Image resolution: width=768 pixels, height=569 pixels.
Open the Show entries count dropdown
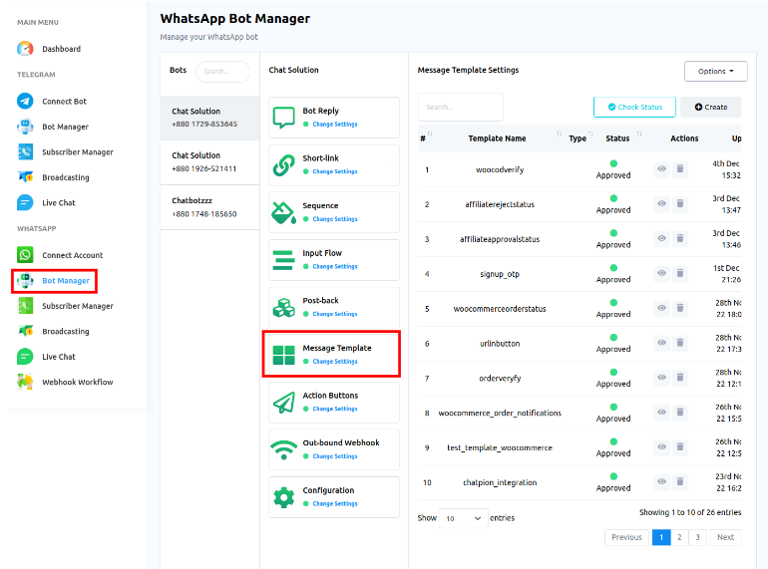pos(464,518)
